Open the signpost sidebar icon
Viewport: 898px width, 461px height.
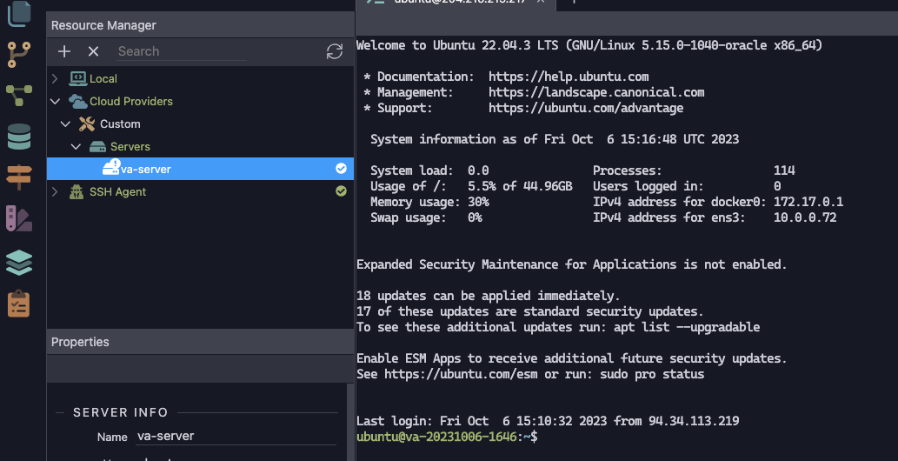pyautogui.click(x=19, y=177)
